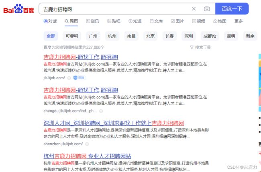Open the chengdu.jilulijob.com result title link
This screenshot has height=172, width=261.
coord(81,90)
